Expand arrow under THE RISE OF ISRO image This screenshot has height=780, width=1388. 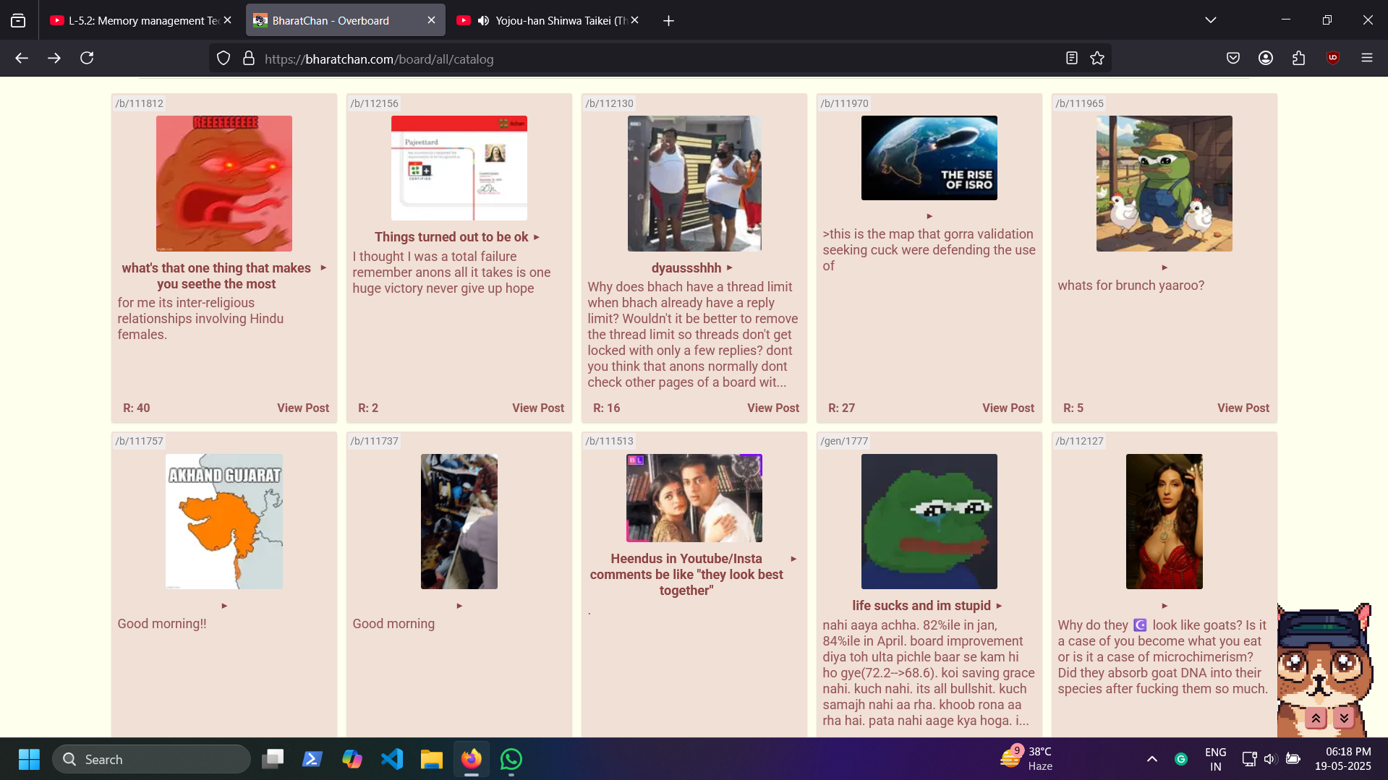pos(930,216)
